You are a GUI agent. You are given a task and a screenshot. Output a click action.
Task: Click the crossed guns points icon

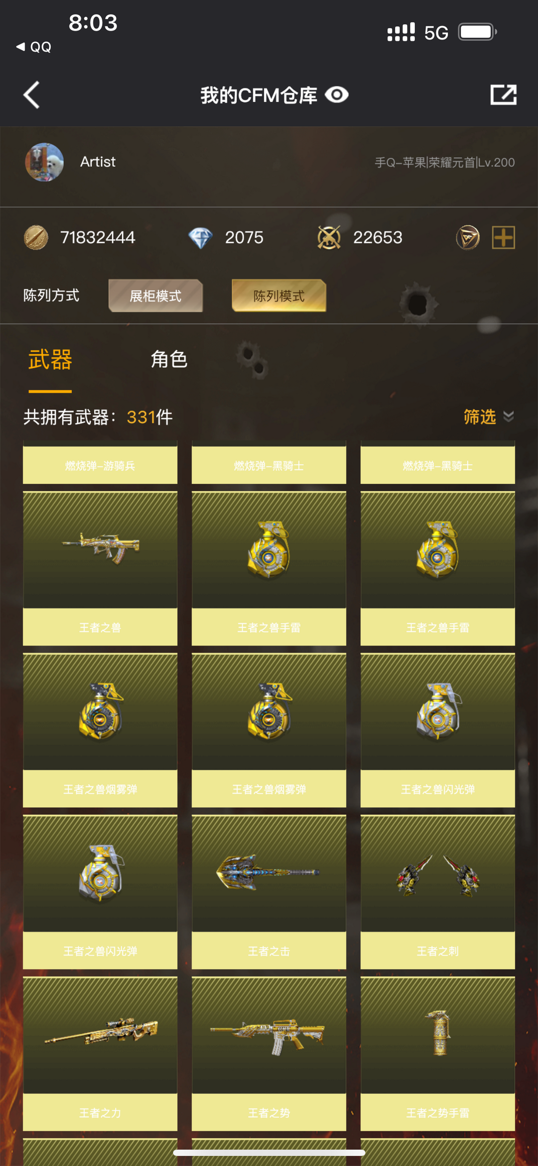click(329, 237)
